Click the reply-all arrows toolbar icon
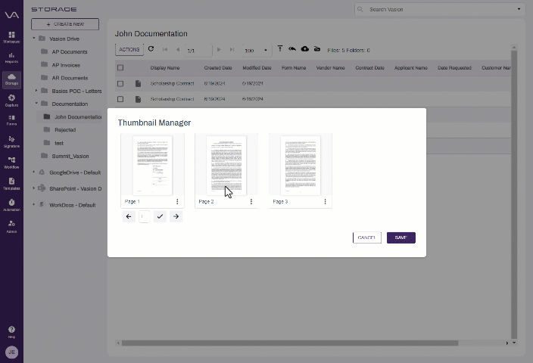This screenshot has width=533, height=363. [292, 48]
